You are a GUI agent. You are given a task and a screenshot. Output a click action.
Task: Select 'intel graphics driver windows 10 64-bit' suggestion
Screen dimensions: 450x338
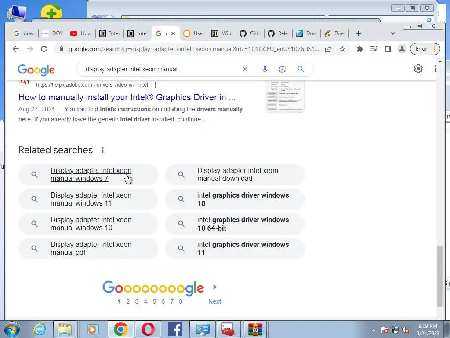pos(235,224)
